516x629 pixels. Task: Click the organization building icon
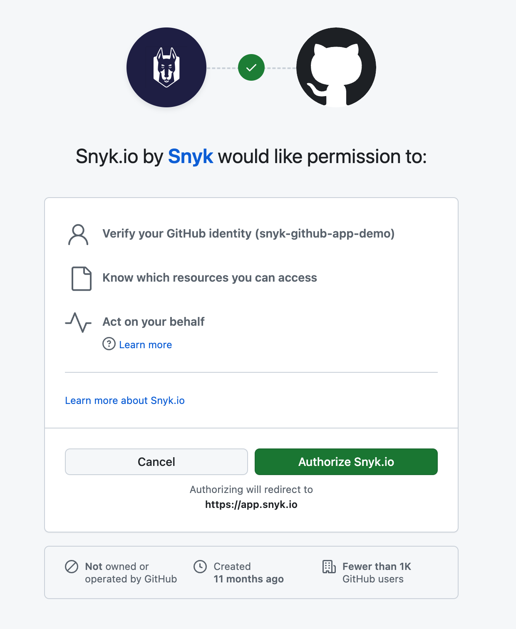click(x=329, y=567)
